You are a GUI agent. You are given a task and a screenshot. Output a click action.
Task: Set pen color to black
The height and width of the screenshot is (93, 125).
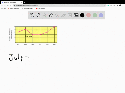82,15
